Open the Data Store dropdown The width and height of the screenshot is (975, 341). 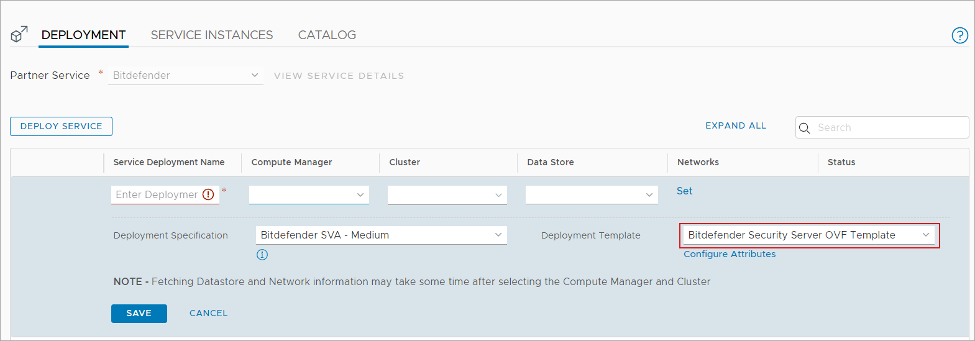click(591, 194)
